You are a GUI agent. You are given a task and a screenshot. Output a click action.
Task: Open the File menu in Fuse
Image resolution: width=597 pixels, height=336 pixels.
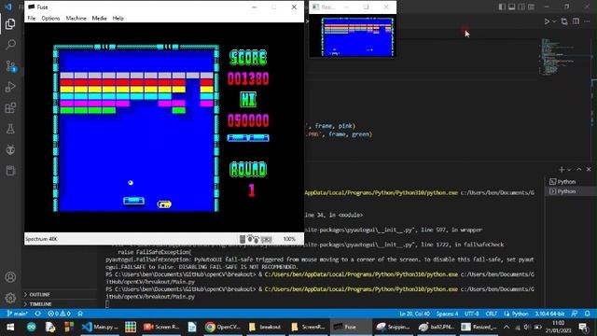(32, 19)
